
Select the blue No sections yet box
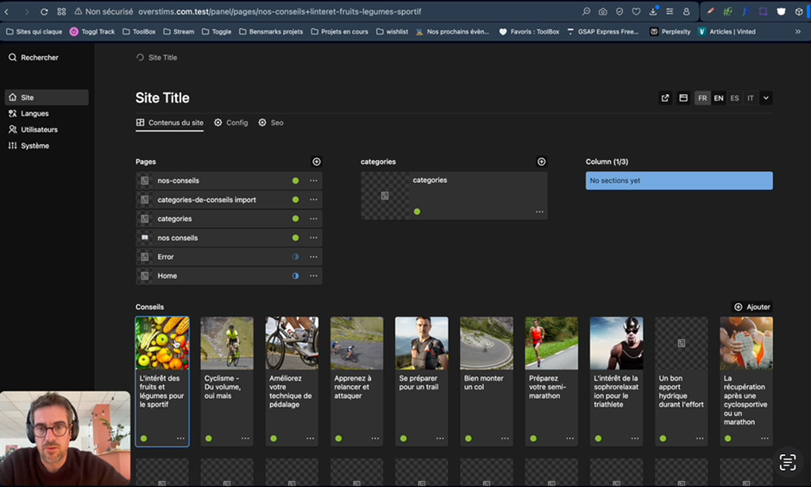[x=679, y=181]
